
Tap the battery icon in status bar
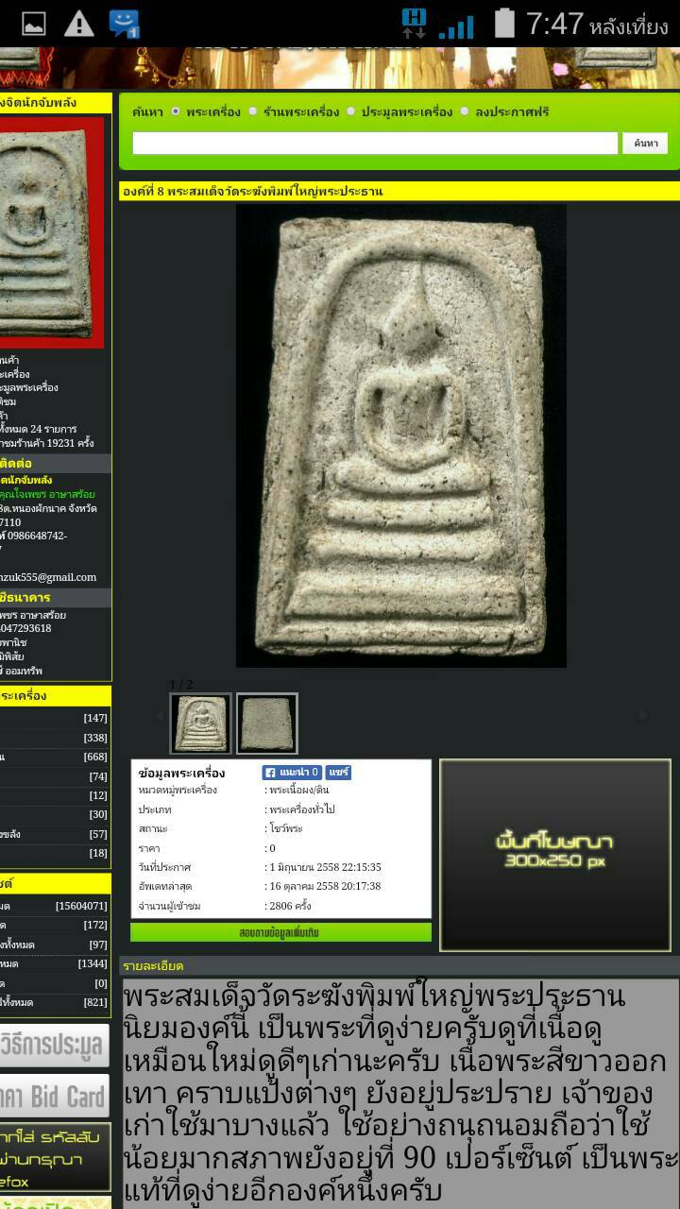(x=505, y=24)
